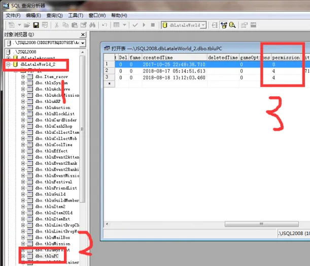Screen dimensions: 310x266
Task: Select the dbo.tbluMission table
Action: point(53,244)
